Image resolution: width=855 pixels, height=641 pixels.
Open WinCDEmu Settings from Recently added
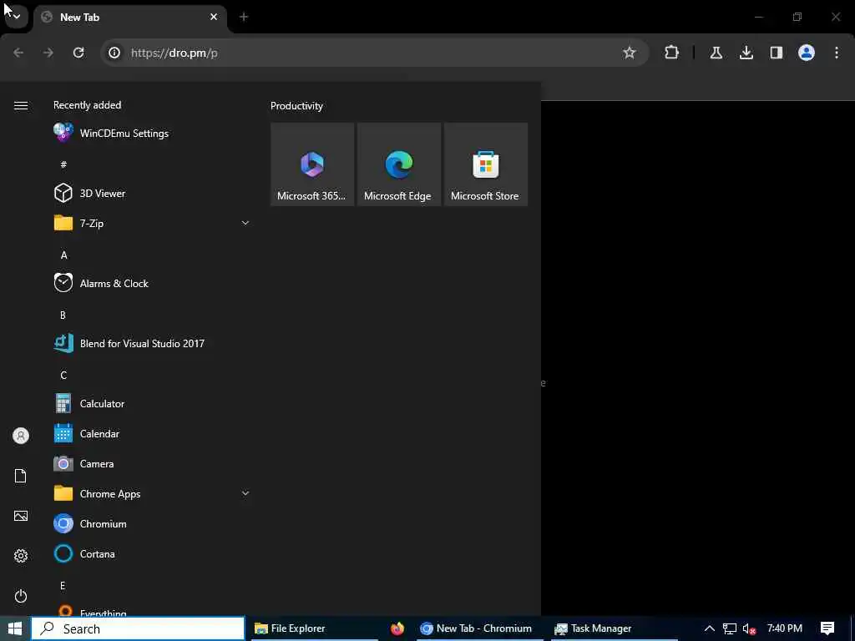pos(153,133)
